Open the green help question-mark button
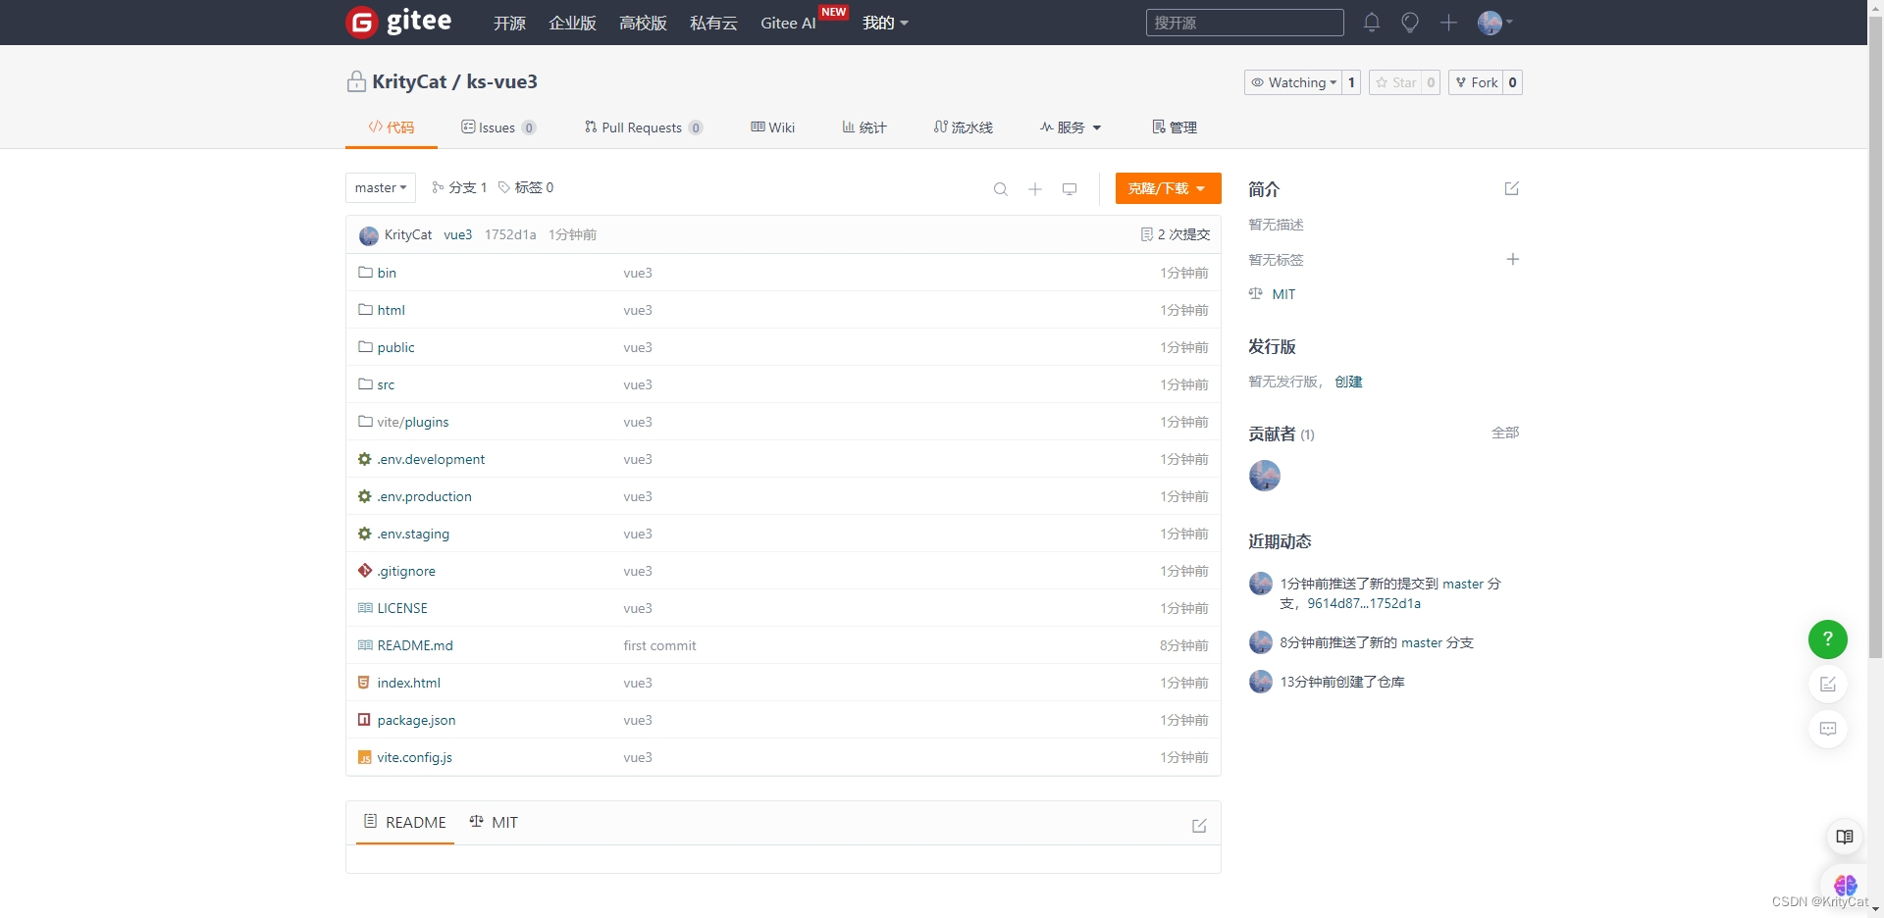 click(1828, 639)
